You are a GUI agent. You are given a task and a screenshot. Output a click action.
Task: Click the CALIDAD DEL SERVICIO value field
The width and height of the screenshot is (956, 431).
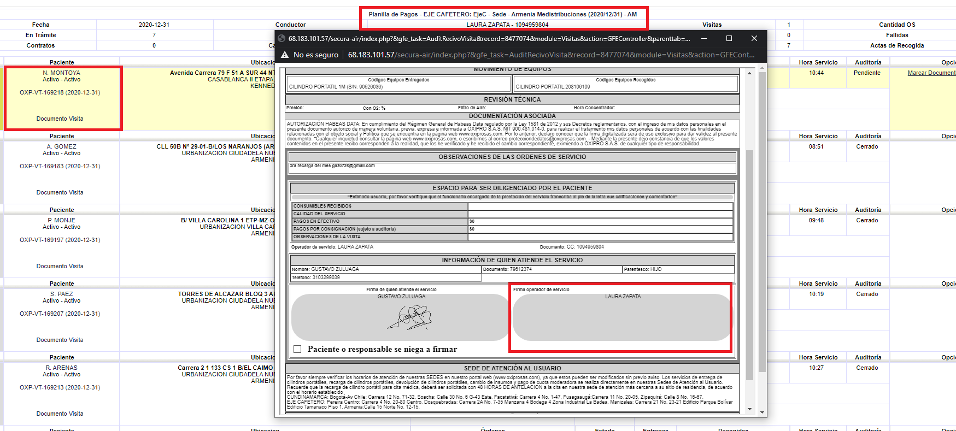coord(600,214)
